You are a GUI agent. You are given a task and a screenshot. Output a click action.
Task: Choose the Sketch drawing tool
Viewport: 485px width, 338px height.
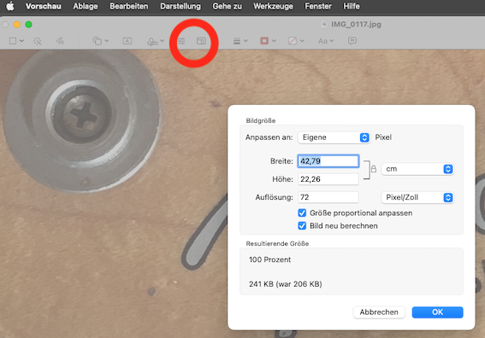click(60, 41)
